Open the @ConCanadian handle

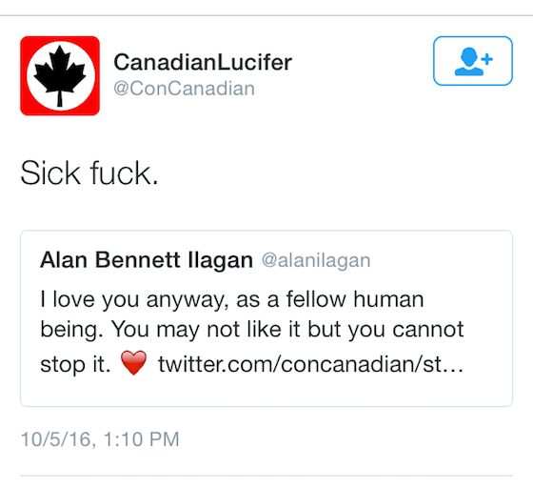(x=184, y=89)
